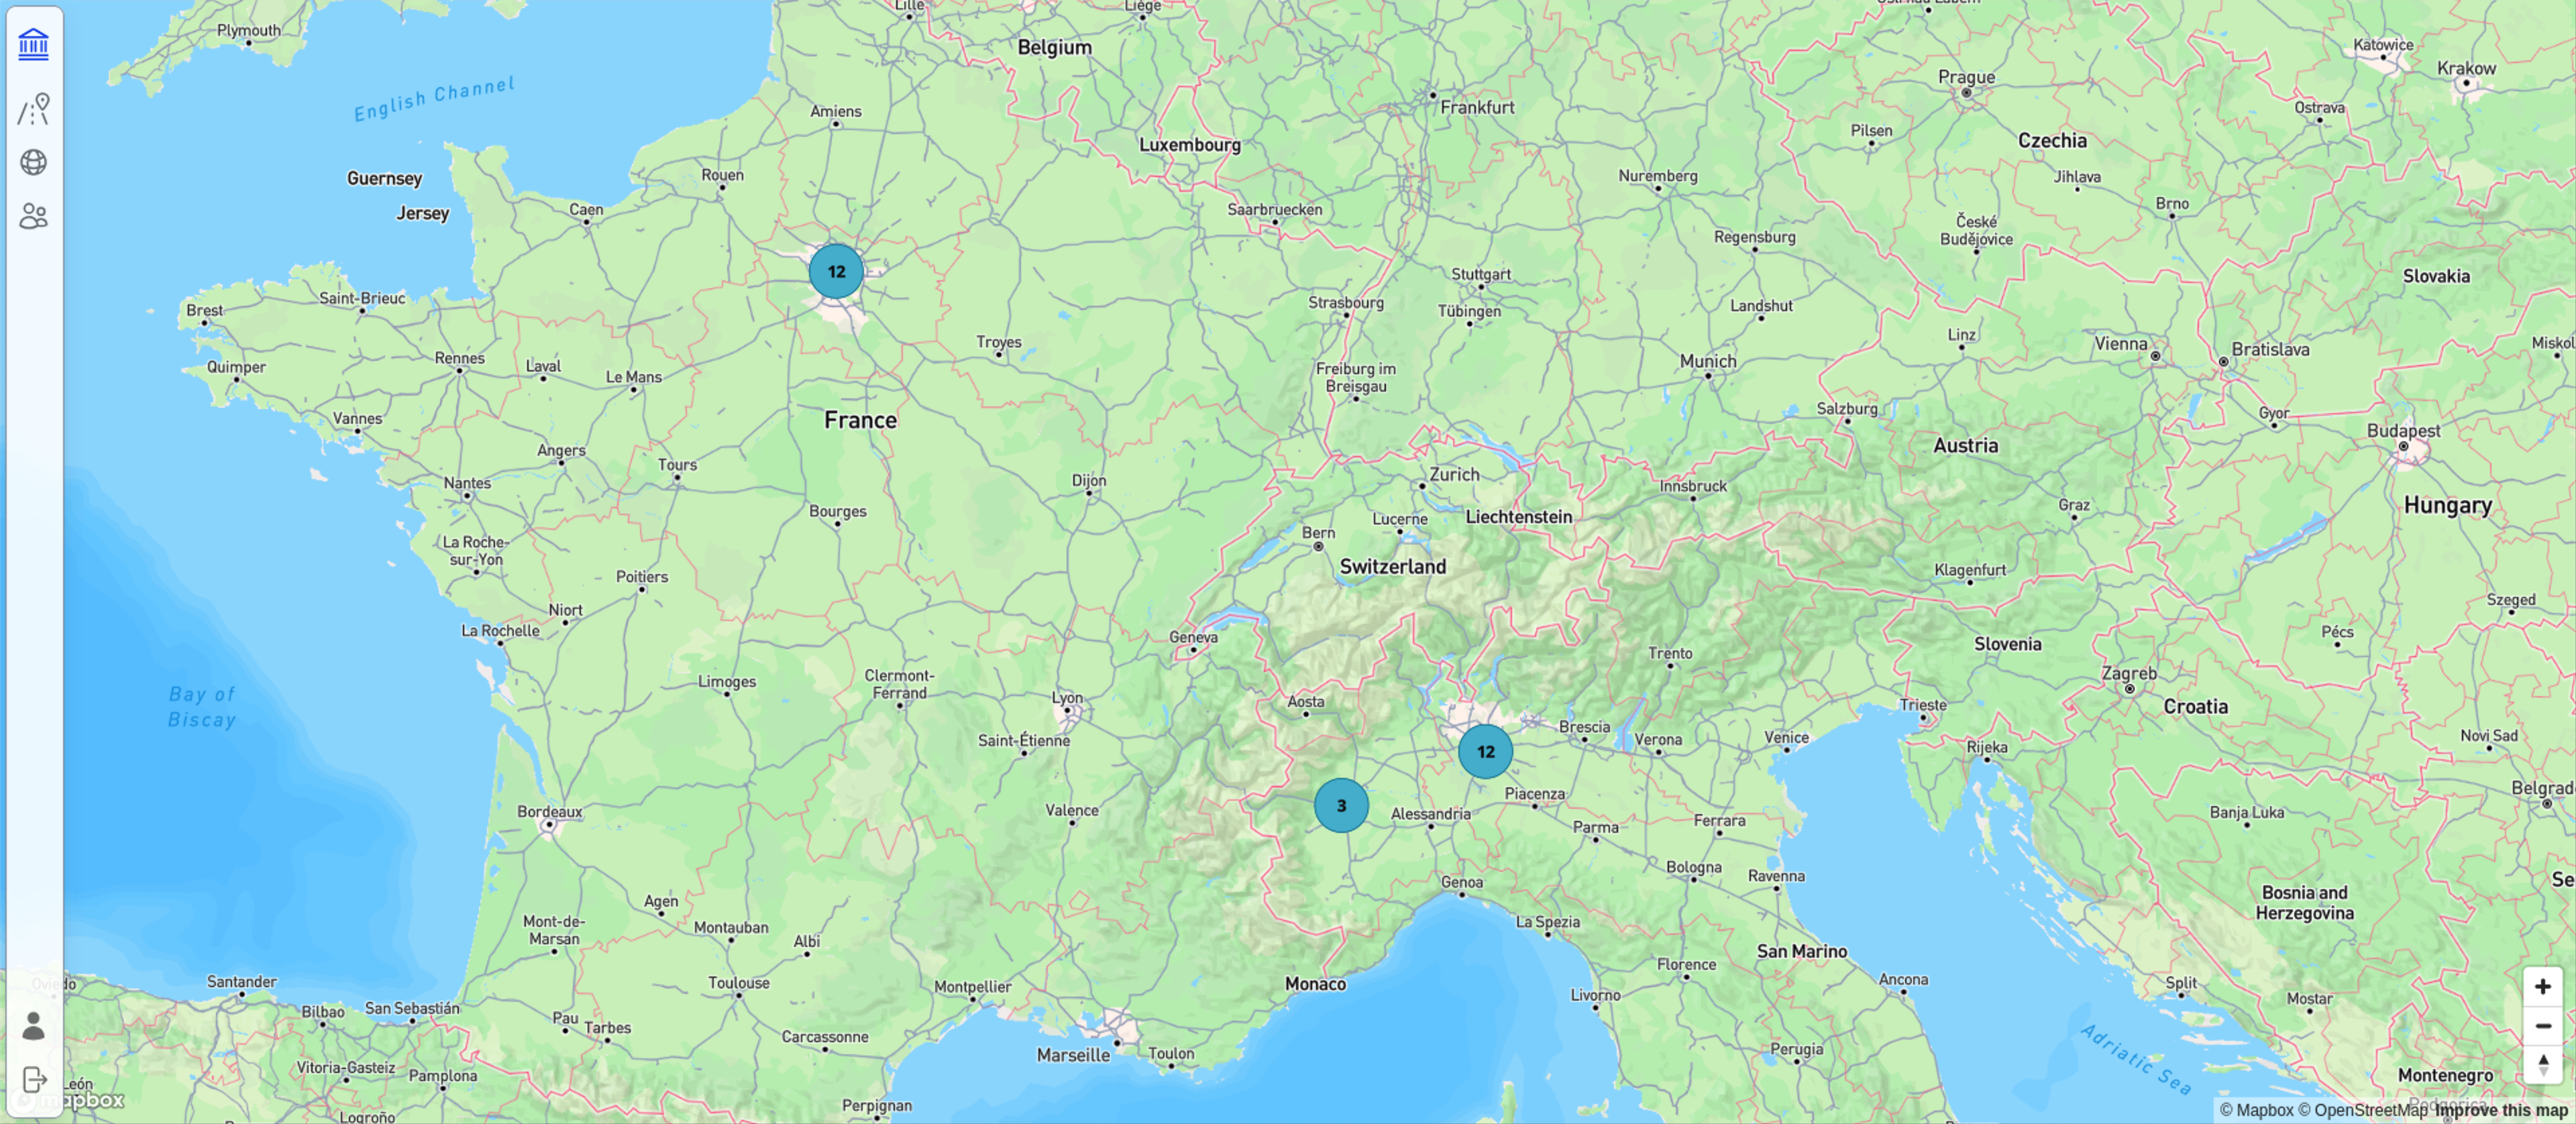Click the Marseille city label

1073,1055
